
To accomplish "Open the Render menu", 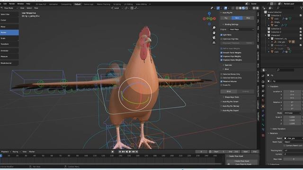I will 12,4.
